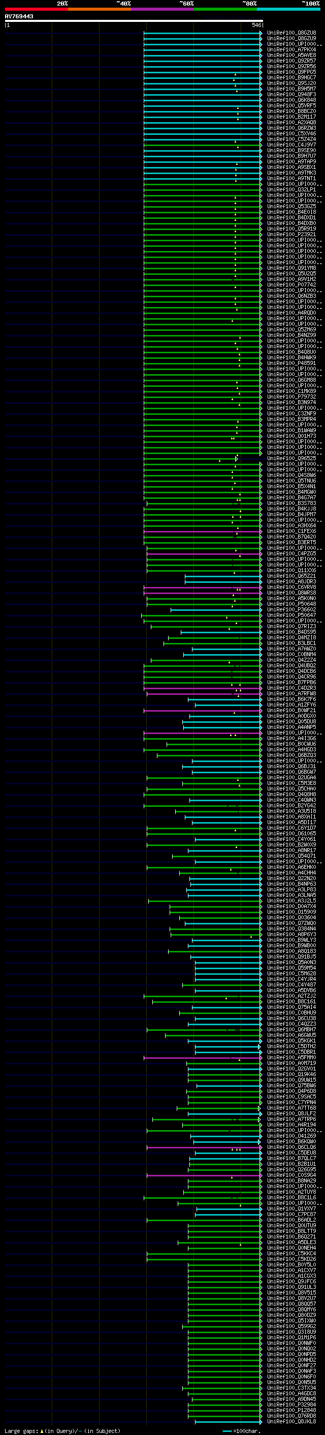Click label UniRef100_B6K7F6
Screen dimensions: 325x1435
pos(291,699)
